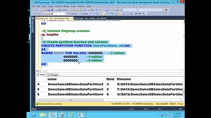Collapse the sp_helpfile code outline
Viewport: 211px width, 118px height.
coord(40,35)
